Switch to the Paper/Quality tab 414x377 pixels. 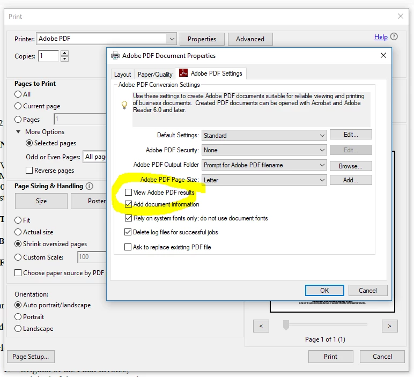(x=155, y=75)
